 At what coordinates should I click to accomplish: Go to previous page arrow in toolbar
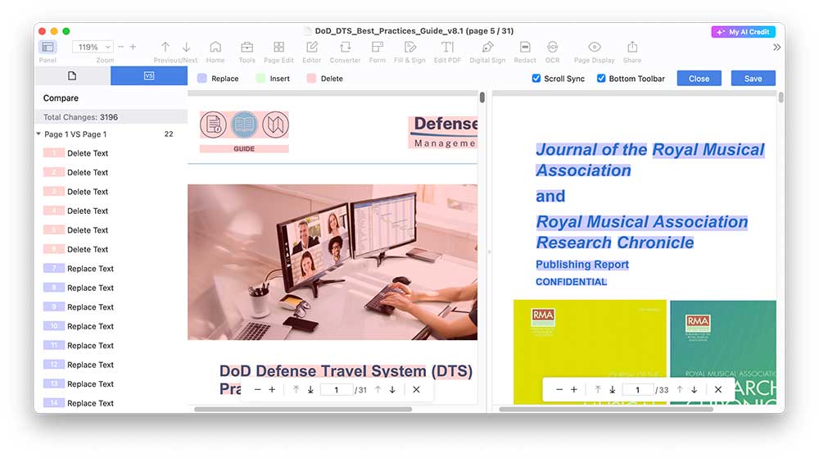tap(165, 47)
